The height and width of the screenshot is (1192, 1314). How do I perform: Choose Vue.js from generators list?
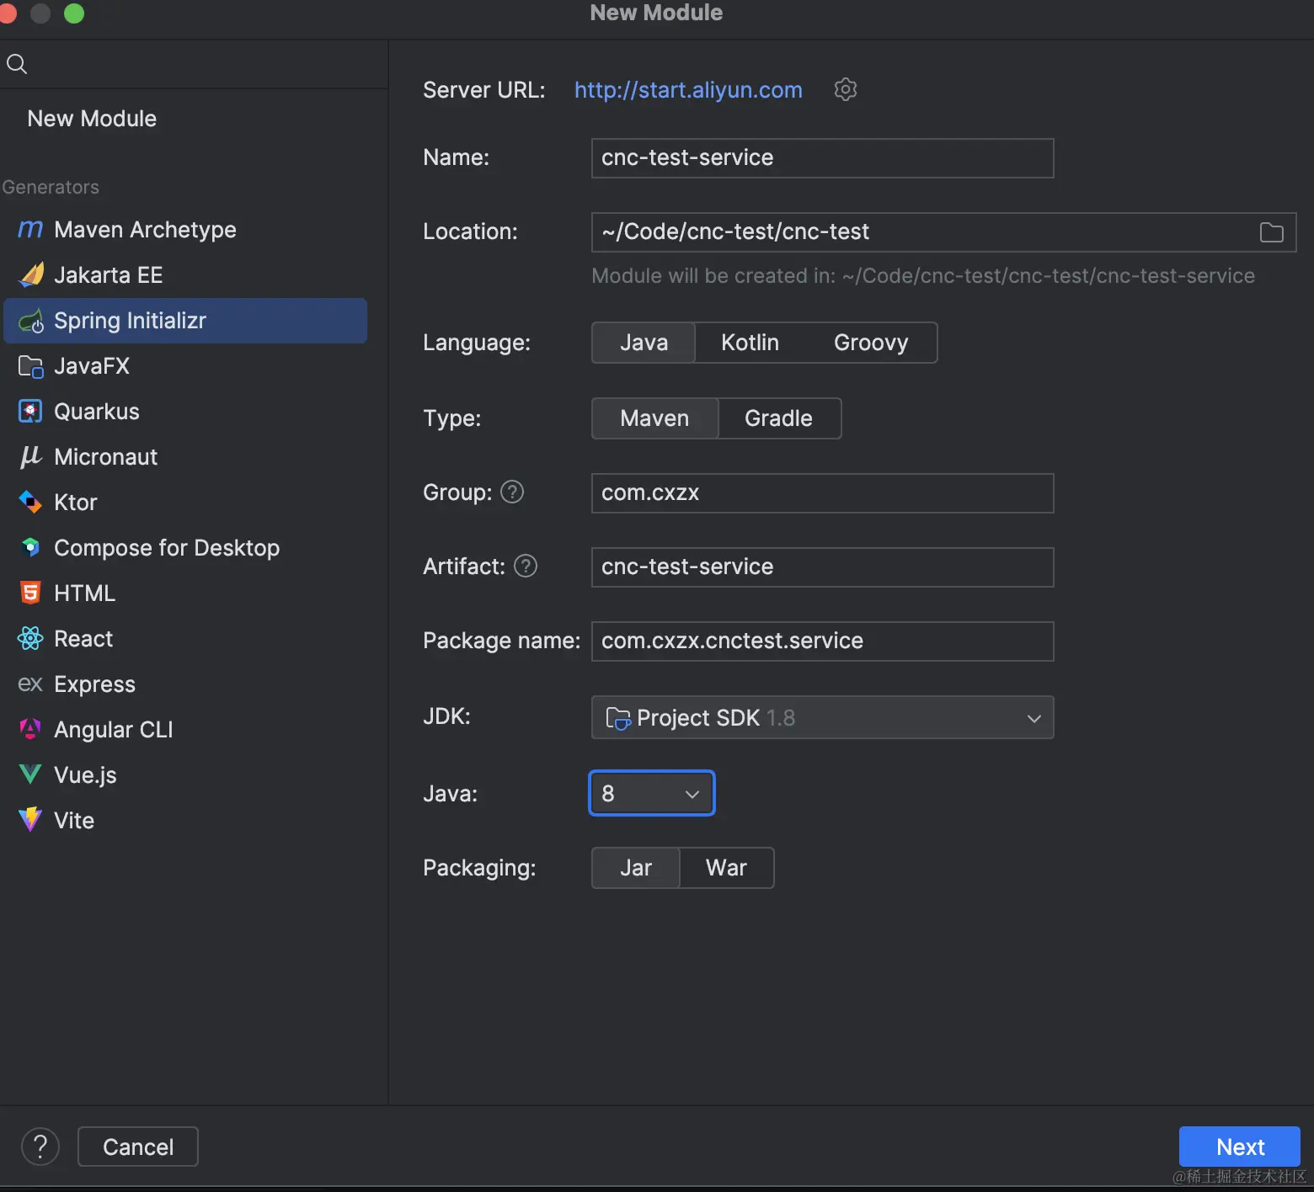point(85,775)
